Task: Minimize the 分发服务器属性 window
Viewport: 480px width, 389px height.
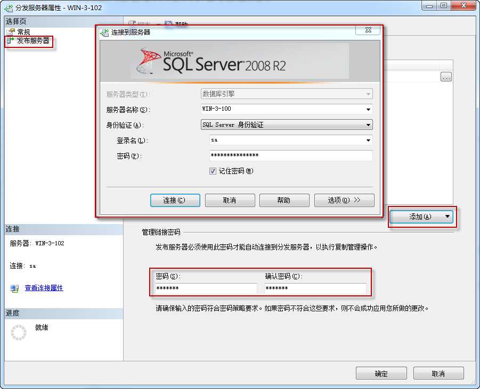Action: pos(429,5)
